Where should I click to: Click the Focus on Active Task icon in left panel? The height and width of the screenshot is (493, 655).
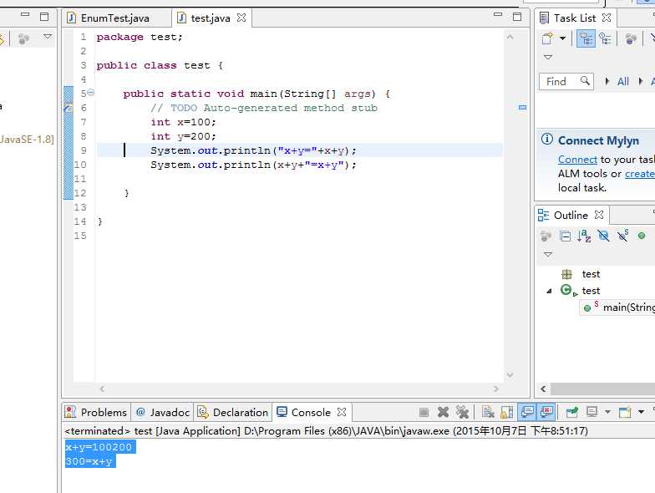tap(23, 38)
